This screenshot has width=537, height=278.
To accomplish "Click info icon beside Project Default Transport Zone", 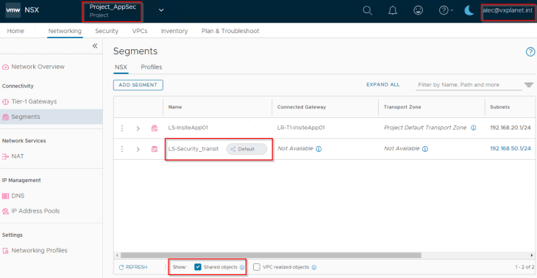I will coord(473,128).
